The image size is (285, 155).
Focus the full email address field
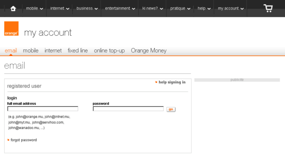(43, 109)
